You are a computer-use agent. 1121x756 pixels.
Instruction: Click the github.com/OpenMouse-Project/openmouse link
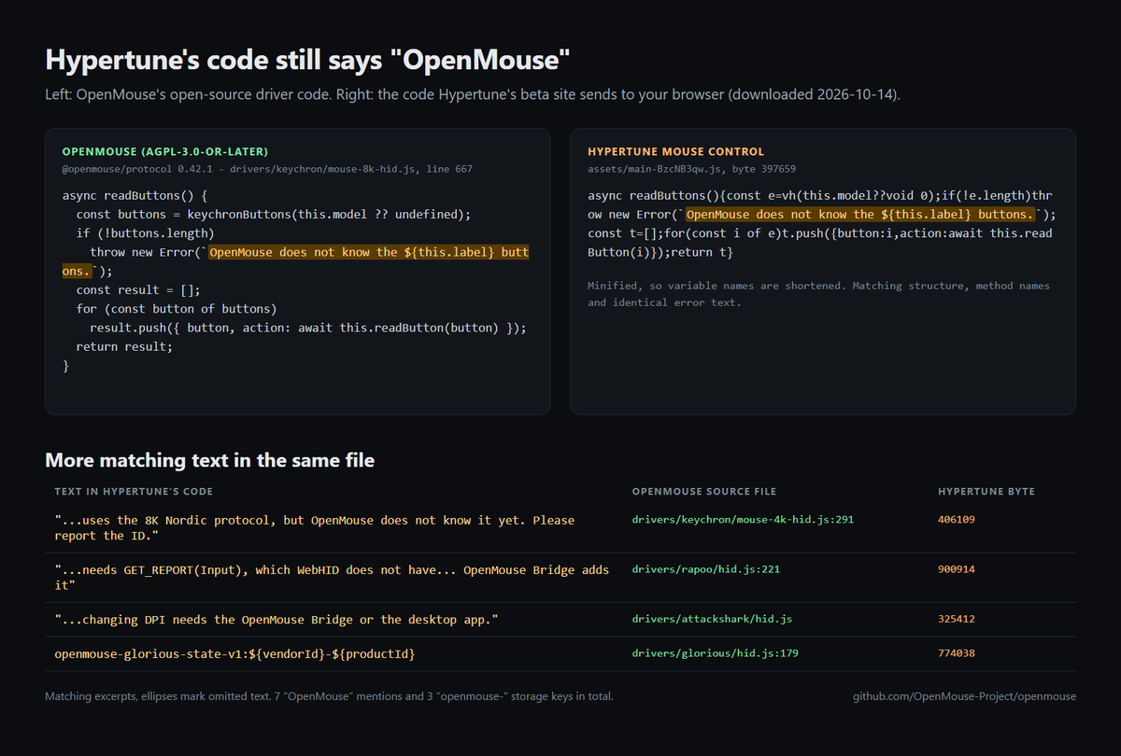coord(964,696)
